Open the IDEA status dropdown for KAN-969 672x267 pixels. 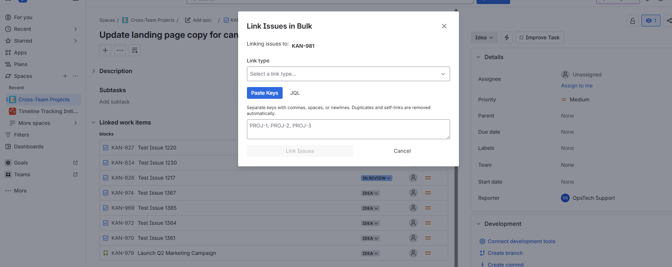point(370,208)
